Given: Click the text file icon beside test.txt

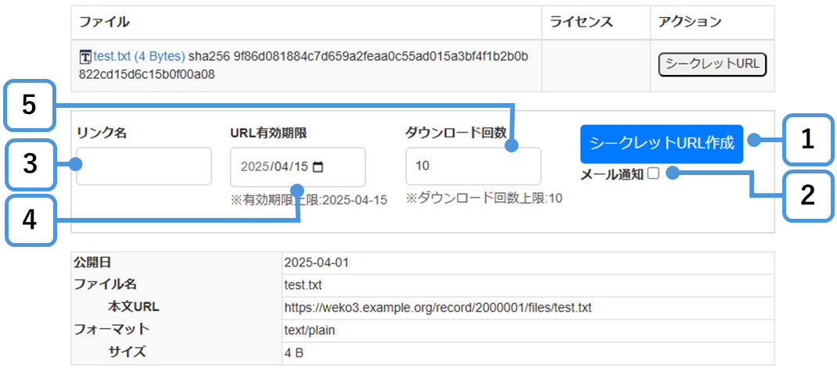Looking at the screenshot, I should (x=85, y=57).
